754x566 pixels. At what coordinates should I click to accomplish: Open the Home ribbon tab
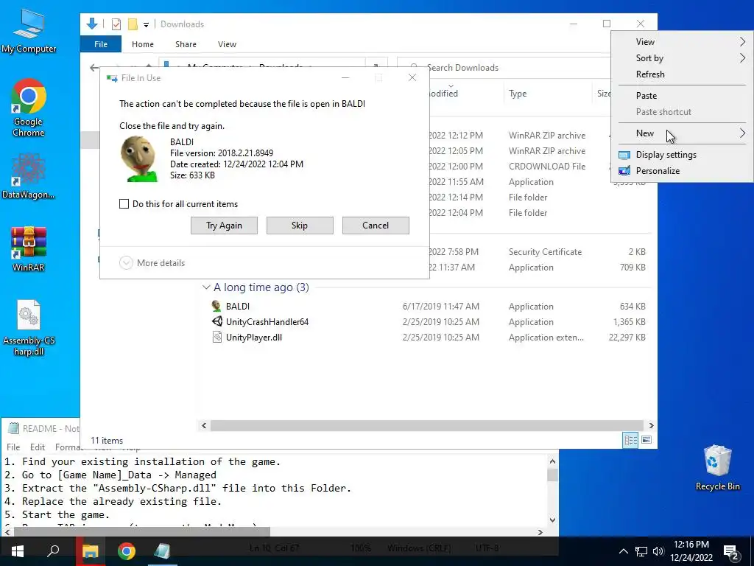coord(143,43)
